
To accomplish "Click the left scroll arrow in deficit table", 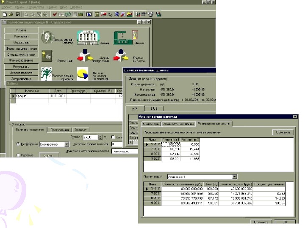I will tap(131, 142).
